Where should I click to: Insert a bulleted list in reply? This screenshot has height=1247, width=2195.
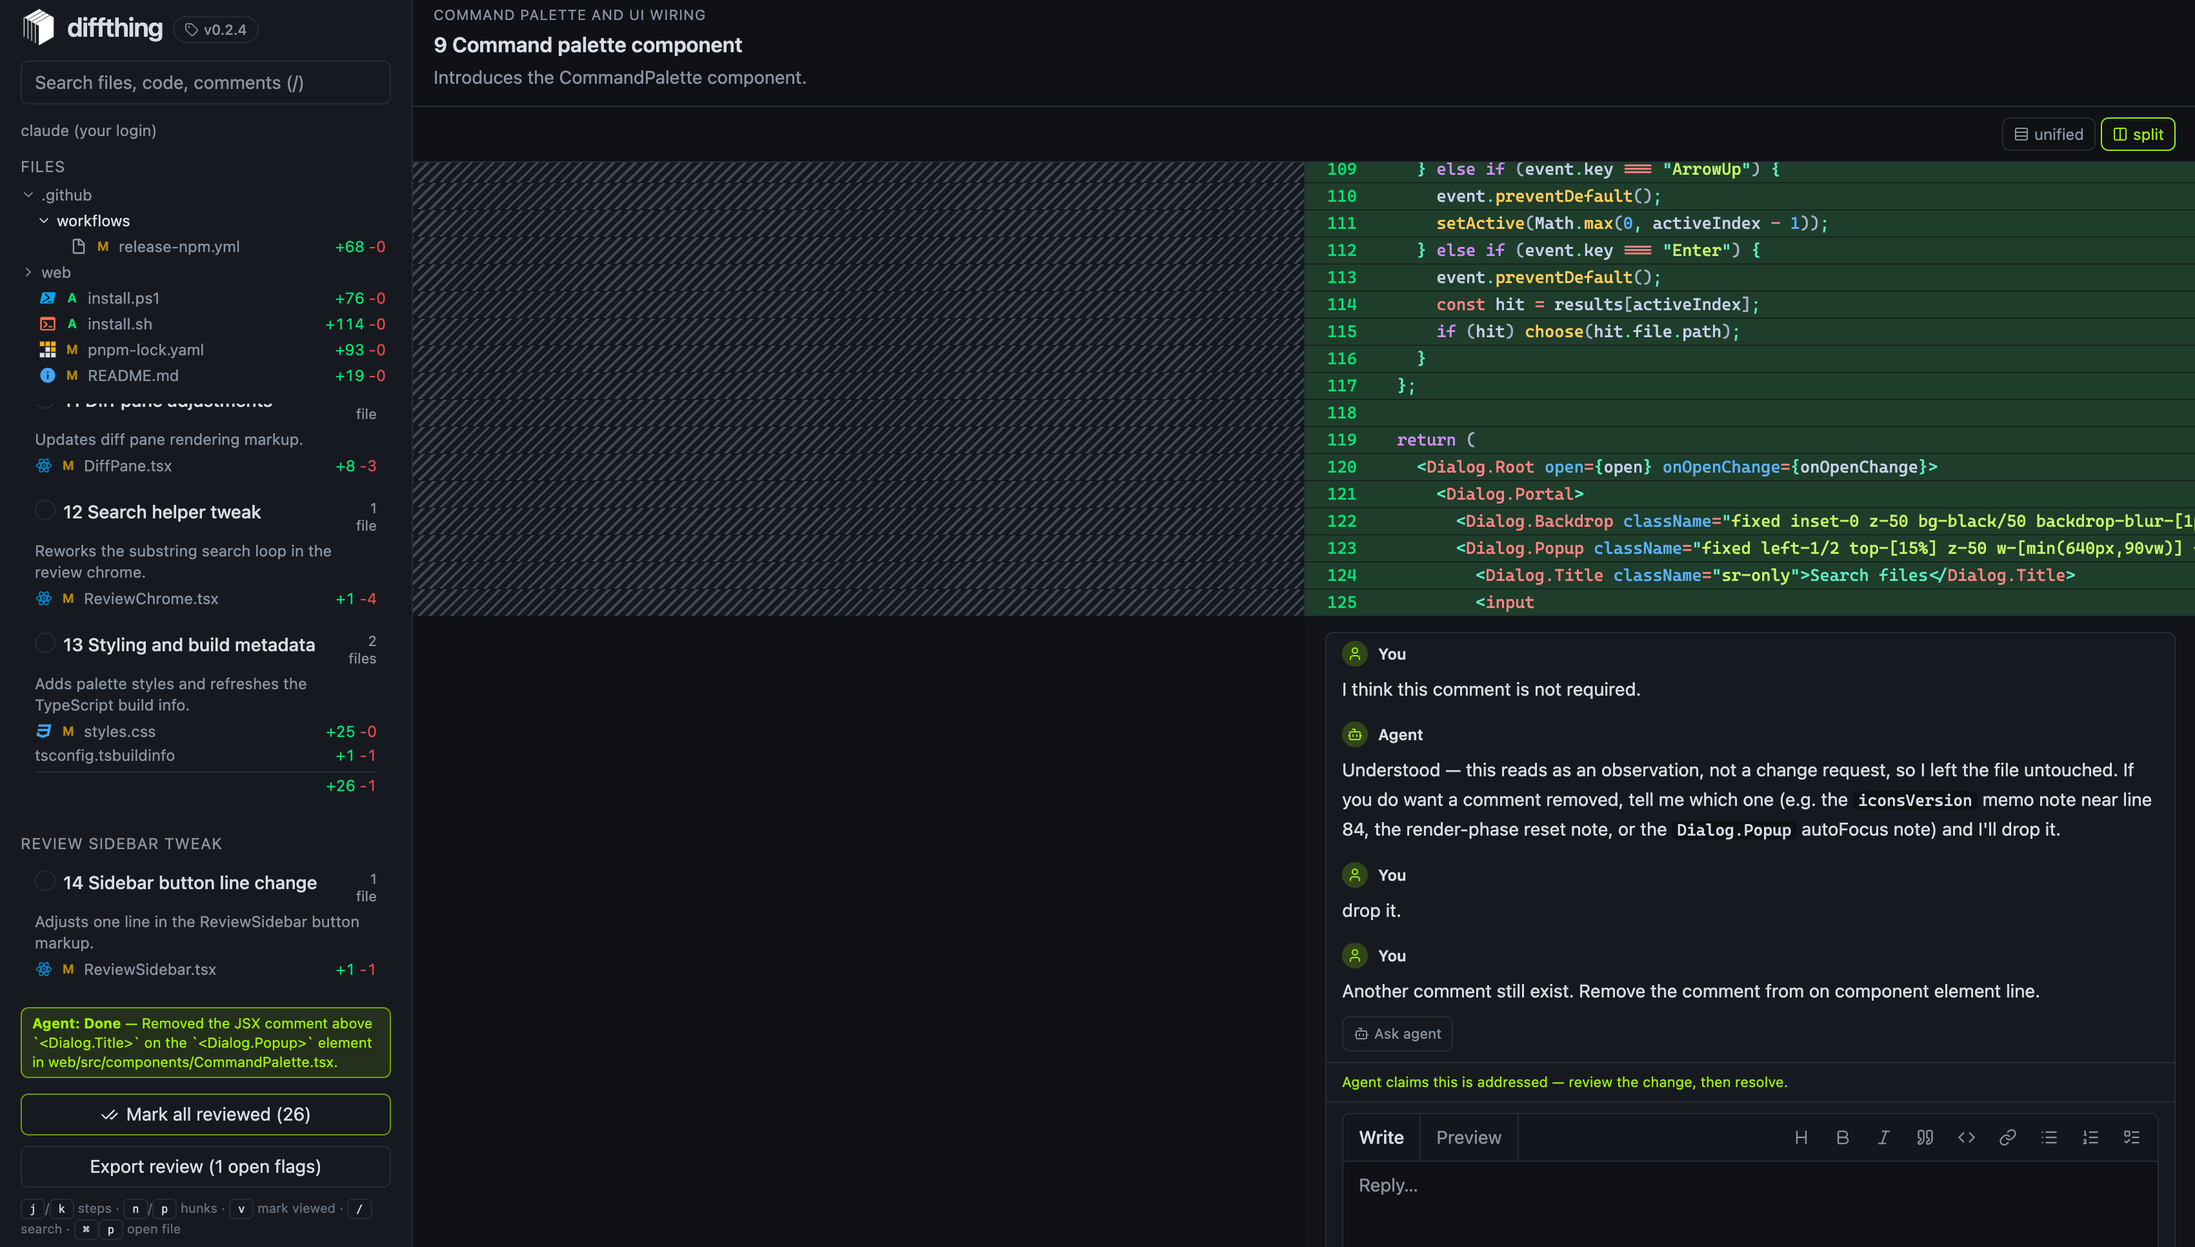pos(2049,1137)
